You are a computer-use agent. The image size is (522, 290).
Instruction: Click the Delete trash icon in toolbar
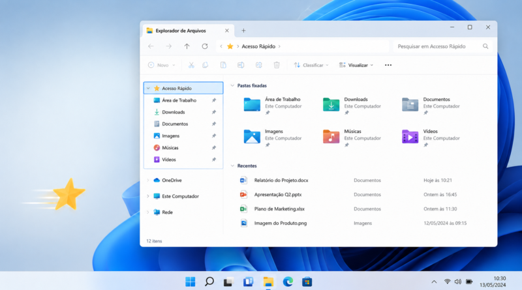click(277, 65)
